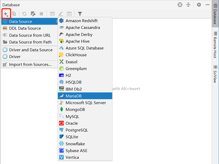Click Import from Sources... entry
This screenshot has height=164, width=219.
[29, 65]
